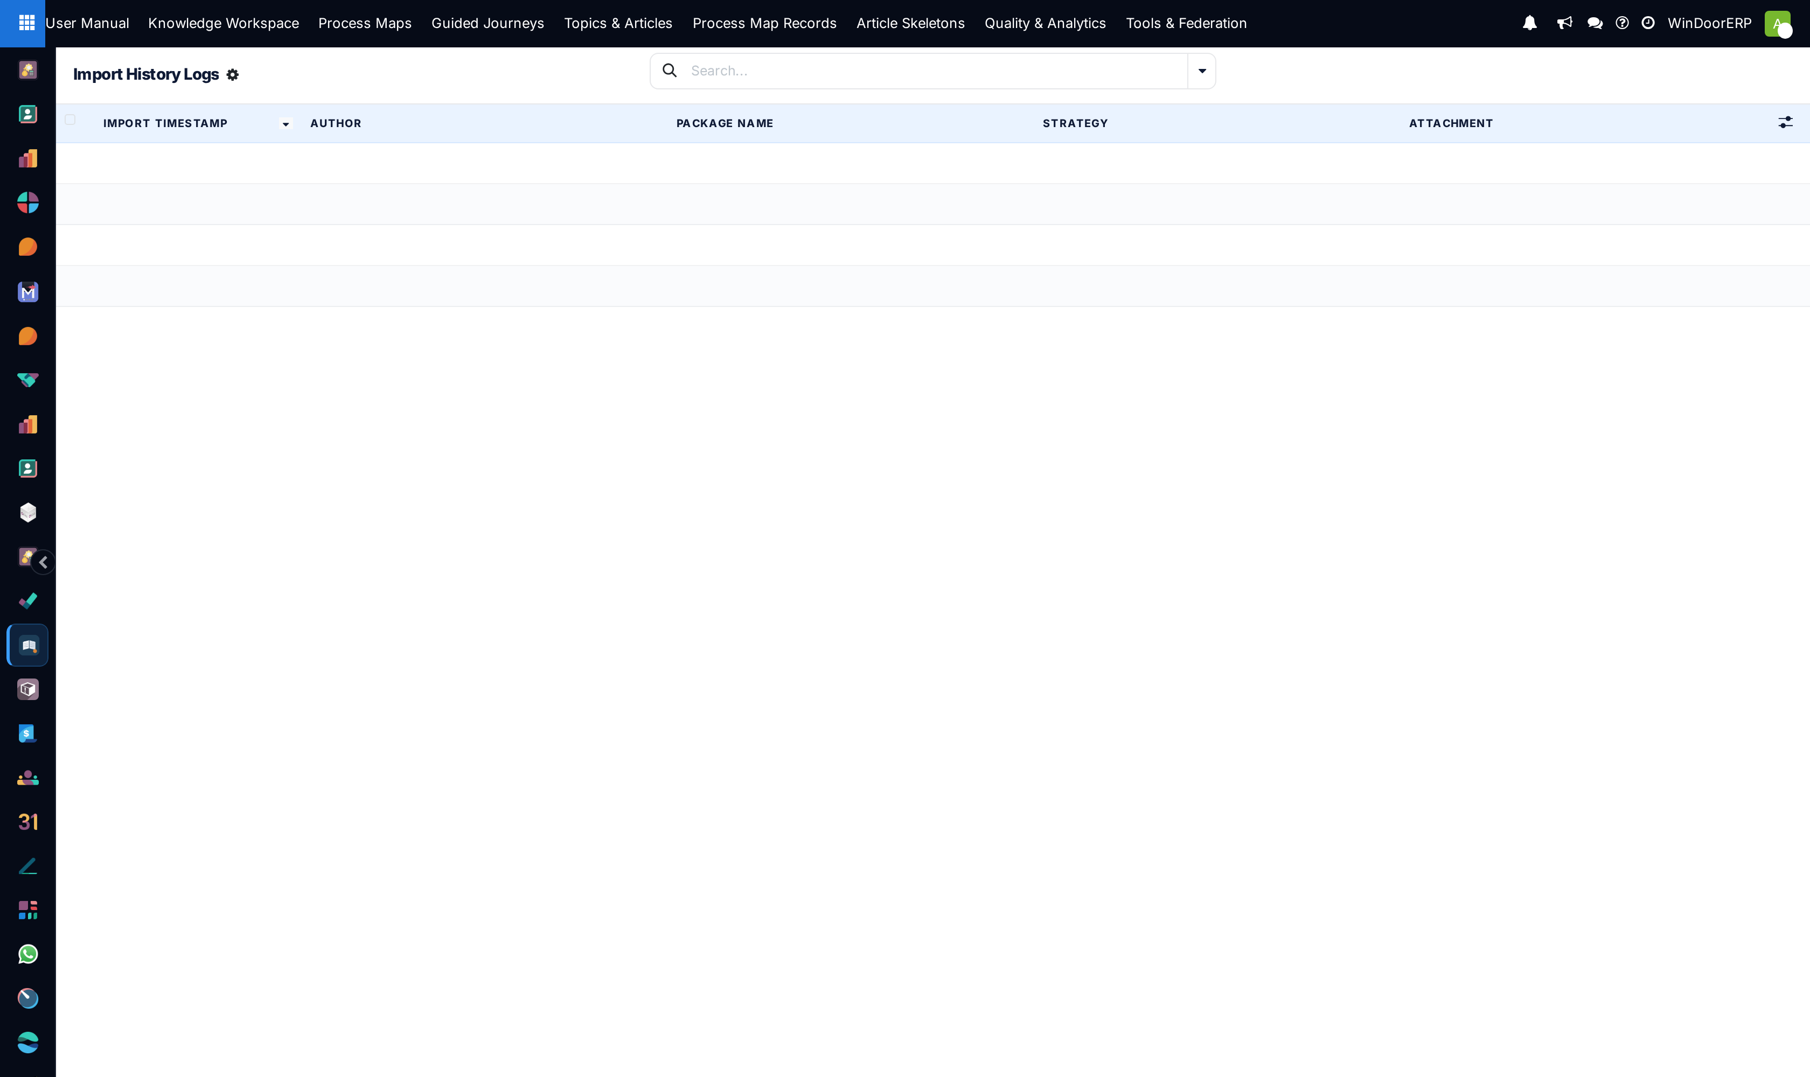
Task: Open the teal handshake app
Action: pyautogui.click(x=27, y=380)
